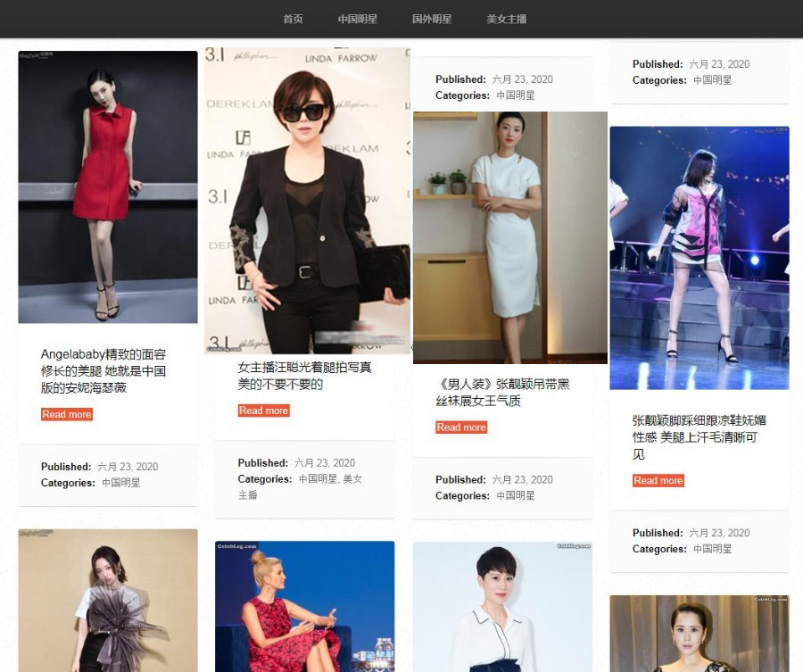Viewport: 803px width, 672px height.
Task: Open the Angelababy精致的面容 article title
Action: click(x=103, y=371)
